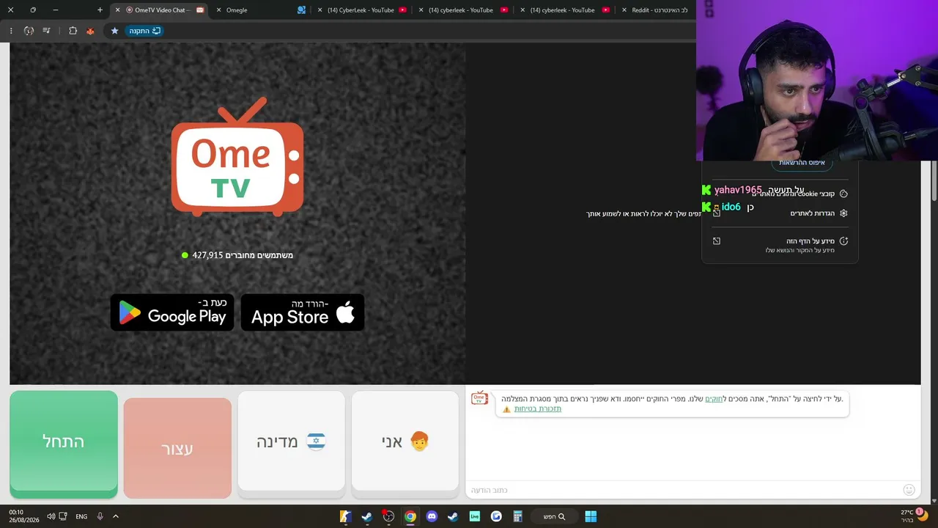The image size is (938, 528).
Task: Open the Chrome profile avatar
Action: tap(29, 31)
